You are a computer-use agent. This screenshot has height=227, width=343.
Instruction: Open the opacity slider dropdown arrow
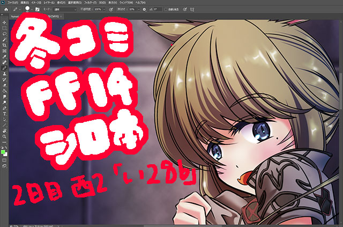(x=104, y=10)
